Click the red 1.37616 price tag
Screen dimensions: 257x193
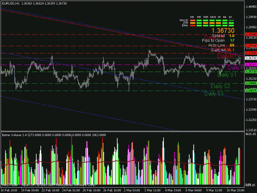click(251, 46)
